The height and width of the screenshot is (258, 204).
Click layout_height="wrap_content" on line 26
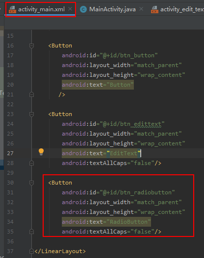click(x=124, y=143)
